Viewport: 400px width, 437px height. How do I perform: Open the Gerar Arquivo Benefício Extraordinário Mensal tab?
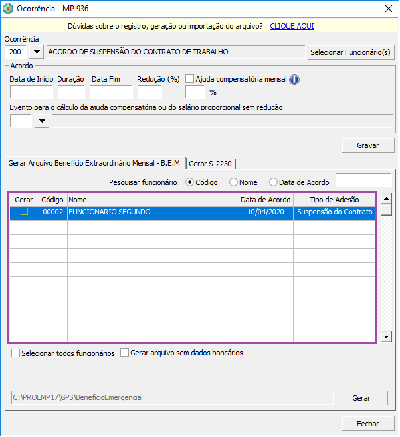click(94, 163)
